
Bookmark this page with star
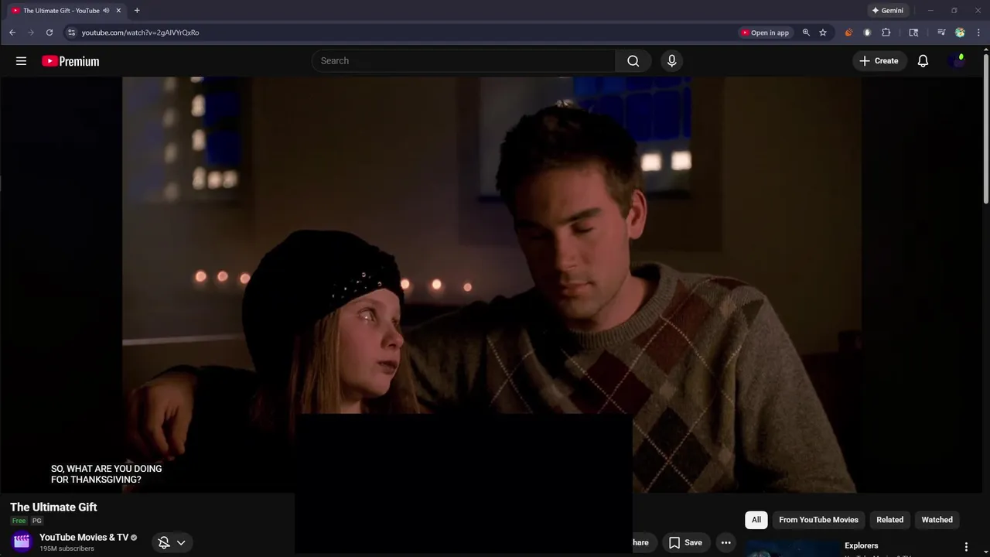[823, 32]
